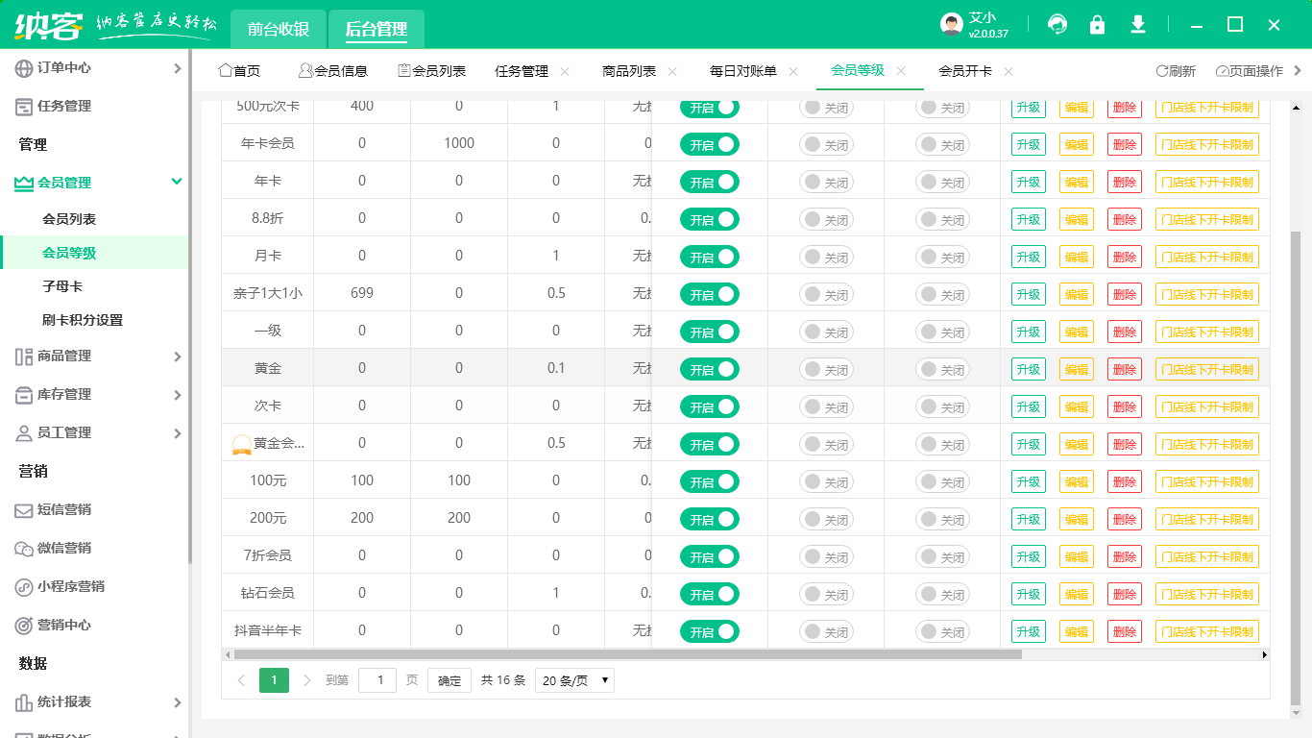Open the 20 条/页 page size dropdown
This screenshot has height=738, width=1312.
point(573,679)
